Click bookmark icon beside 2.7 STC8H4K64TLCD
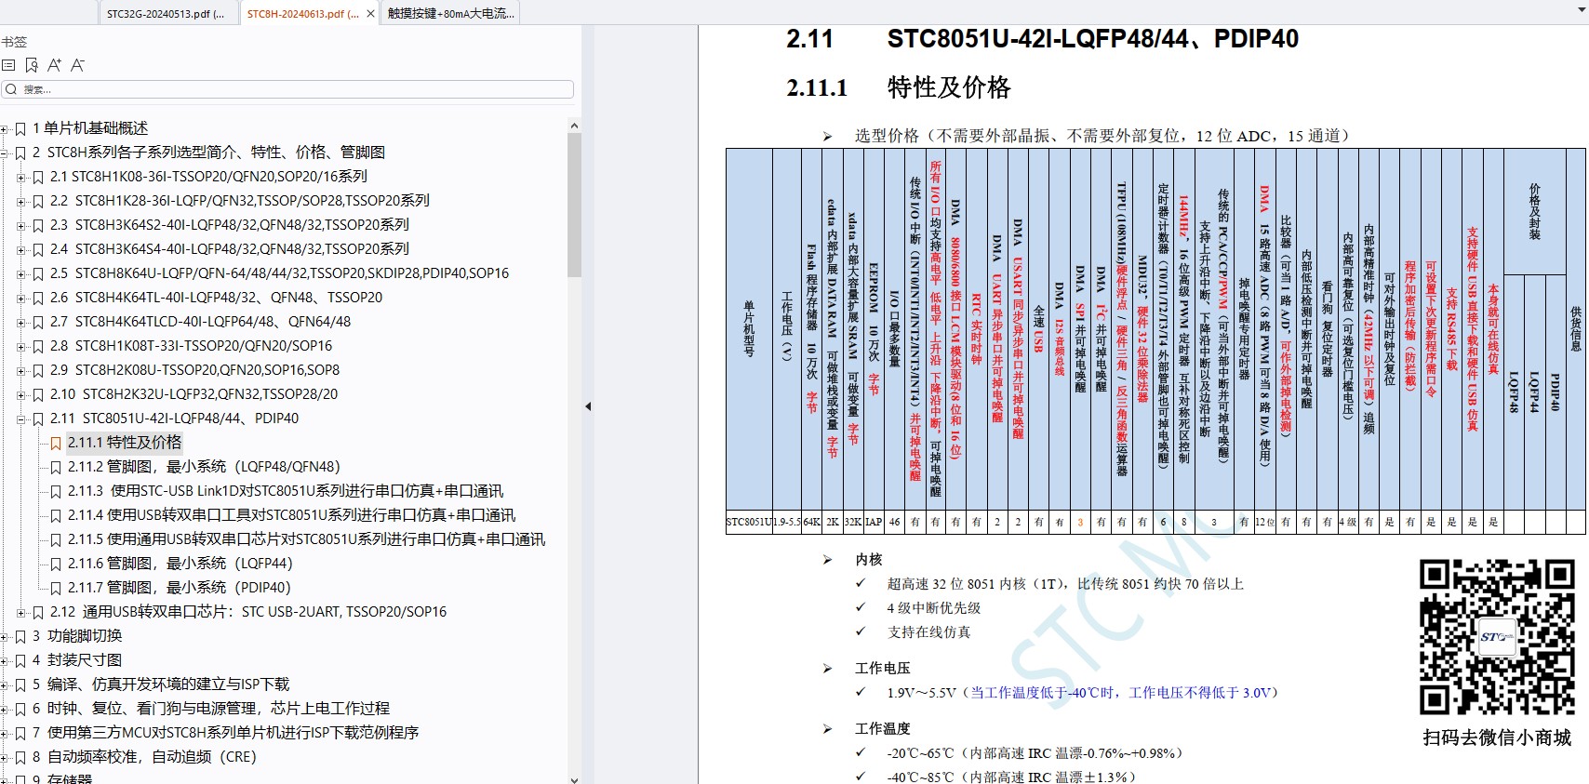 click(x=38, y=322)
